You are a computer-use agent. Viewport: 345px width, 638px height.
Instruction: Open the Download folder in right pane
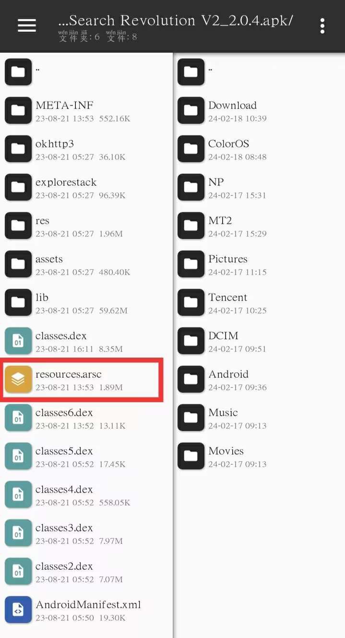259,110
